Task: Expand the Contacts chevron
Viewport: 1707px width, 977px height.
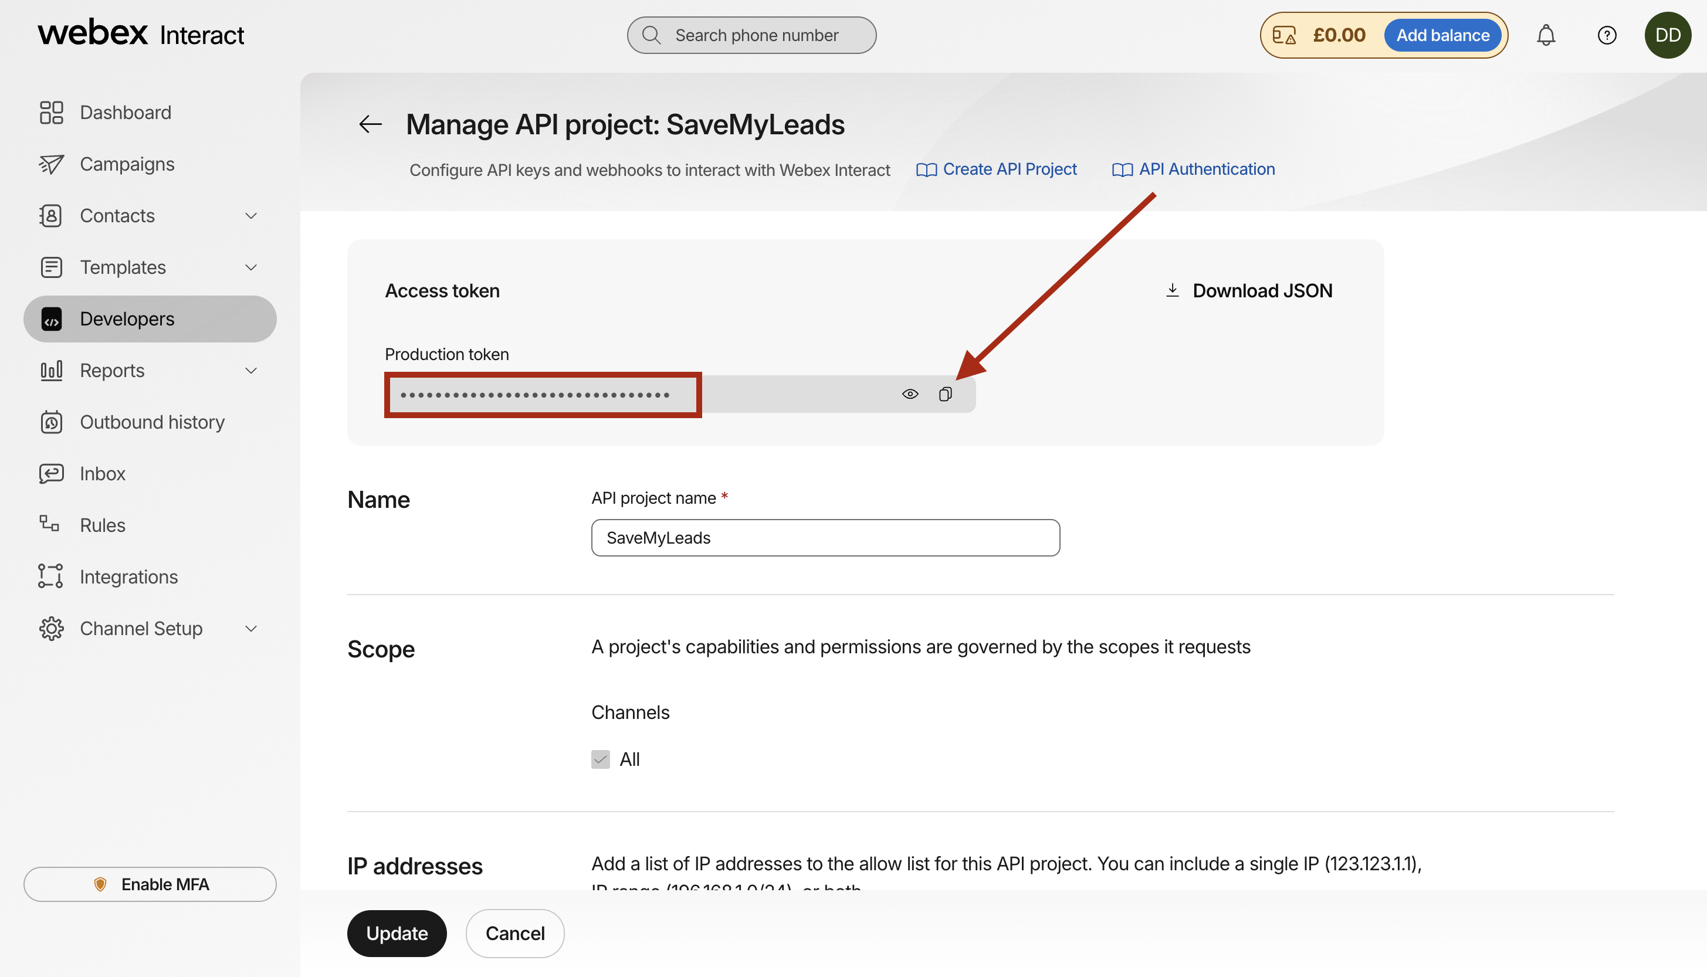Action: [251, 215]
